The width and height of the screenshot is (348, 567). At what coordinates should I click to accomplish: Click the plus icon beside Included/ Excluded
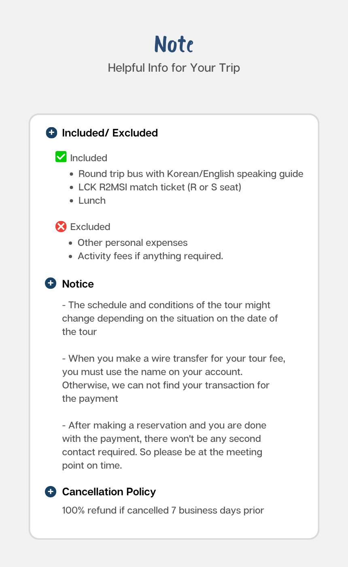pyautogui.click(x=51, y=132)
